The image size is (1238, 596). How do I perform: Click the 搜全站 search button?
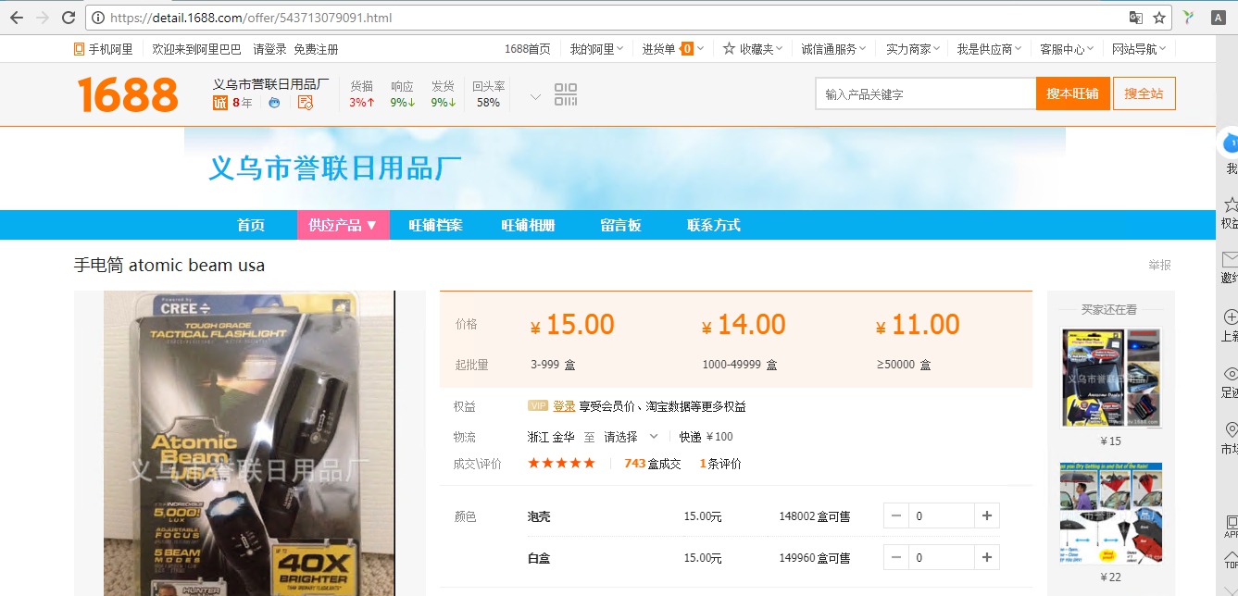coord(1144,93)
